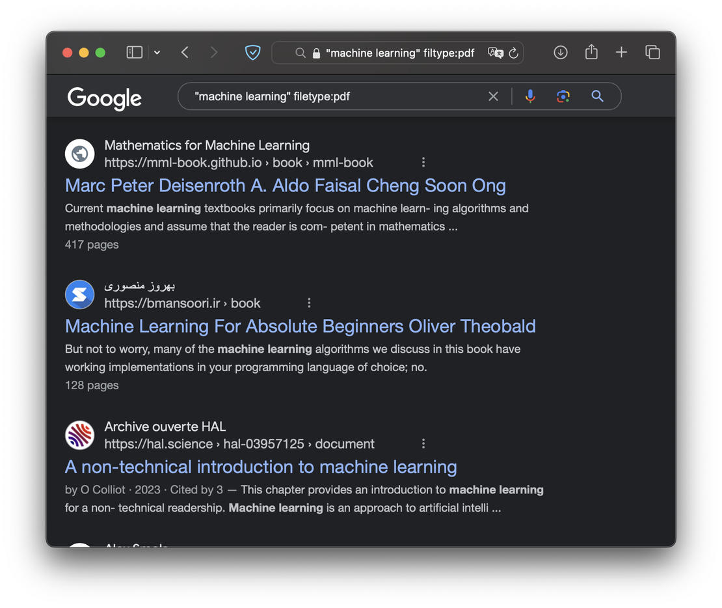722x608 pixels.
Task: Click the privacy shield icon
Action: pyautogui.click(x=252, y=53)
